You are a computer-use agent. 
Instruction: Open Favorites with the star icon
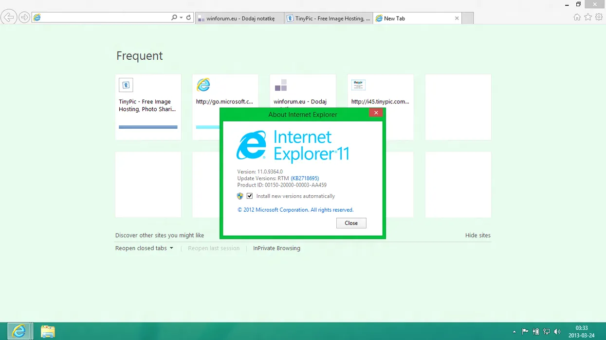(x=588, y=17)
